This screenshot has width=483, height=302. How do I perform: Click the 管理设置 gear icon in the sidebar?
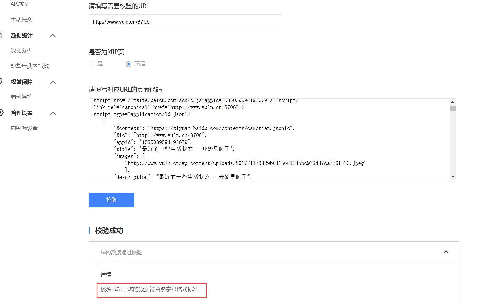pos(1,112)
